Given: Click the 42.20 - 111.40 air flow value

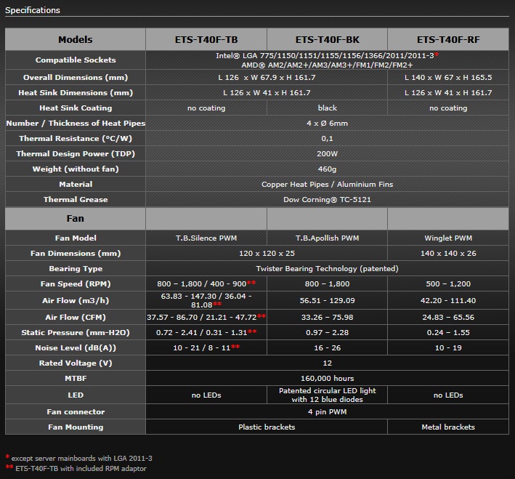Looking at the screenshot, I should click(448, 300).
